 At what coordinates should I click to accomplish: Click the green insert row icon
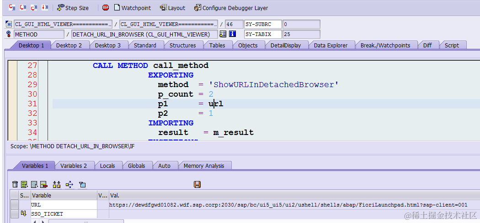pos(25,184)
